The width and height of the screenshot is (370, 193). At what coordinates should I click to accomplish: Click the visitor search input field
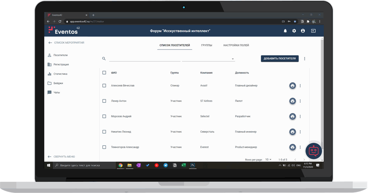click(x=145, y=58)
